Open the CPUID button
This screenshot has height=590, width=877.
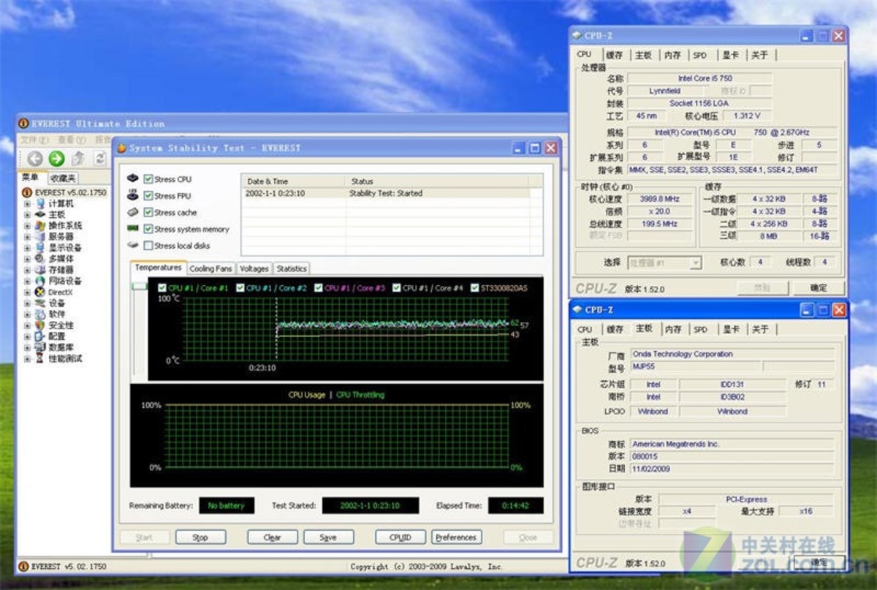click(400, 537)
